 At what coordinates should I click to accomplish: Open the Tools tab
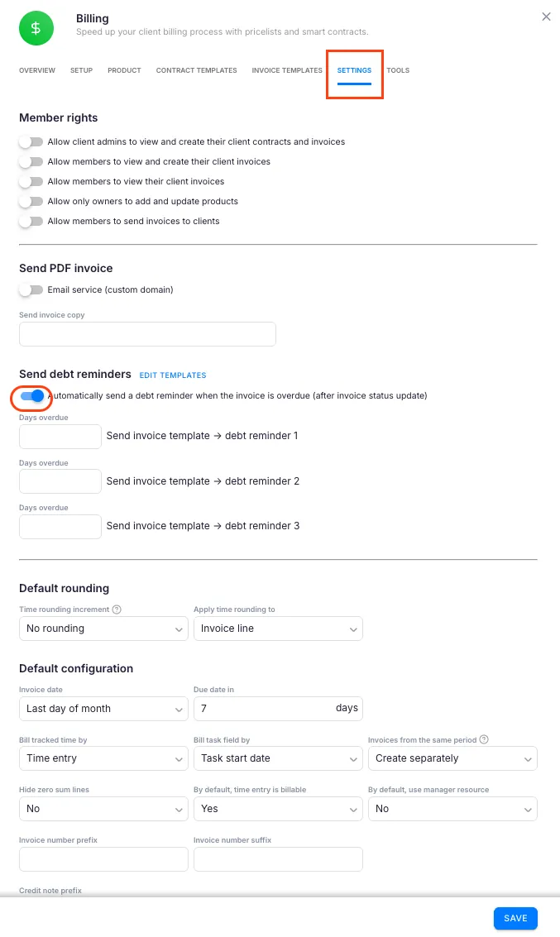click(x=398, y=70)
